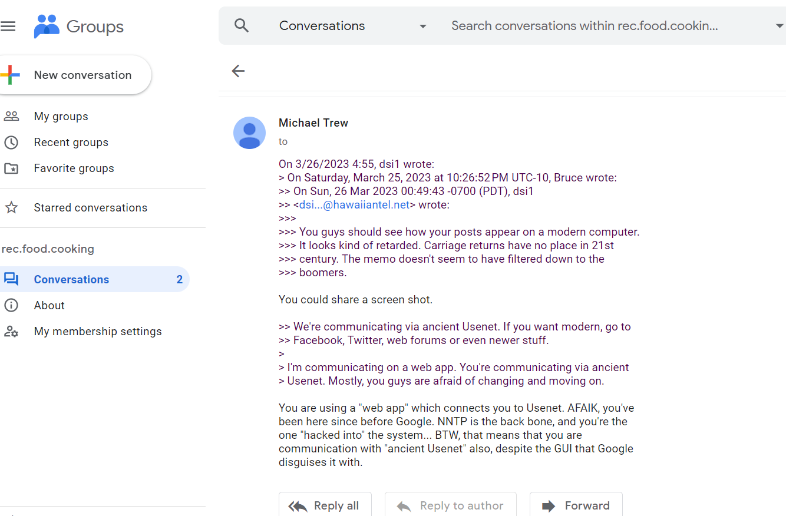The image size is (786, 516).
Task: Start a New conversation
Action: click(75, 75)
